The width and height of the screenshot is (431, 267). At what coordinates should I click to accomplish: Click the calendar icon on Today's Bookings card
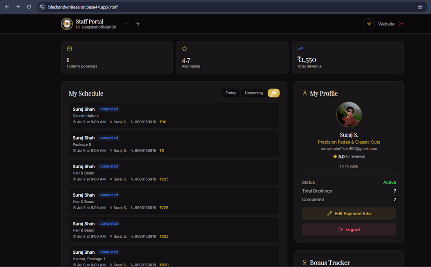[69, 49]
